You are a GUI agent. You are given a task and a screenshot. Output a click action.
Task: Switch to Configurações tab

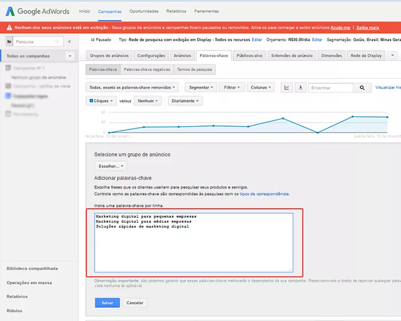[x=151, y=56]
